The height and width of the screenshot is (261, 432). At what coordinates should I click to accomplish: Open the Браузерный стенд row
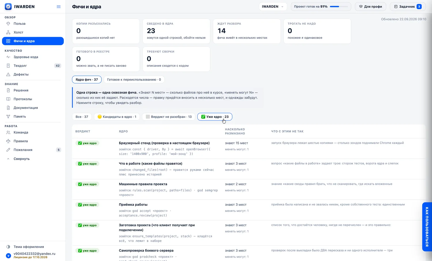pyautogui.click(x=249, y=148)
